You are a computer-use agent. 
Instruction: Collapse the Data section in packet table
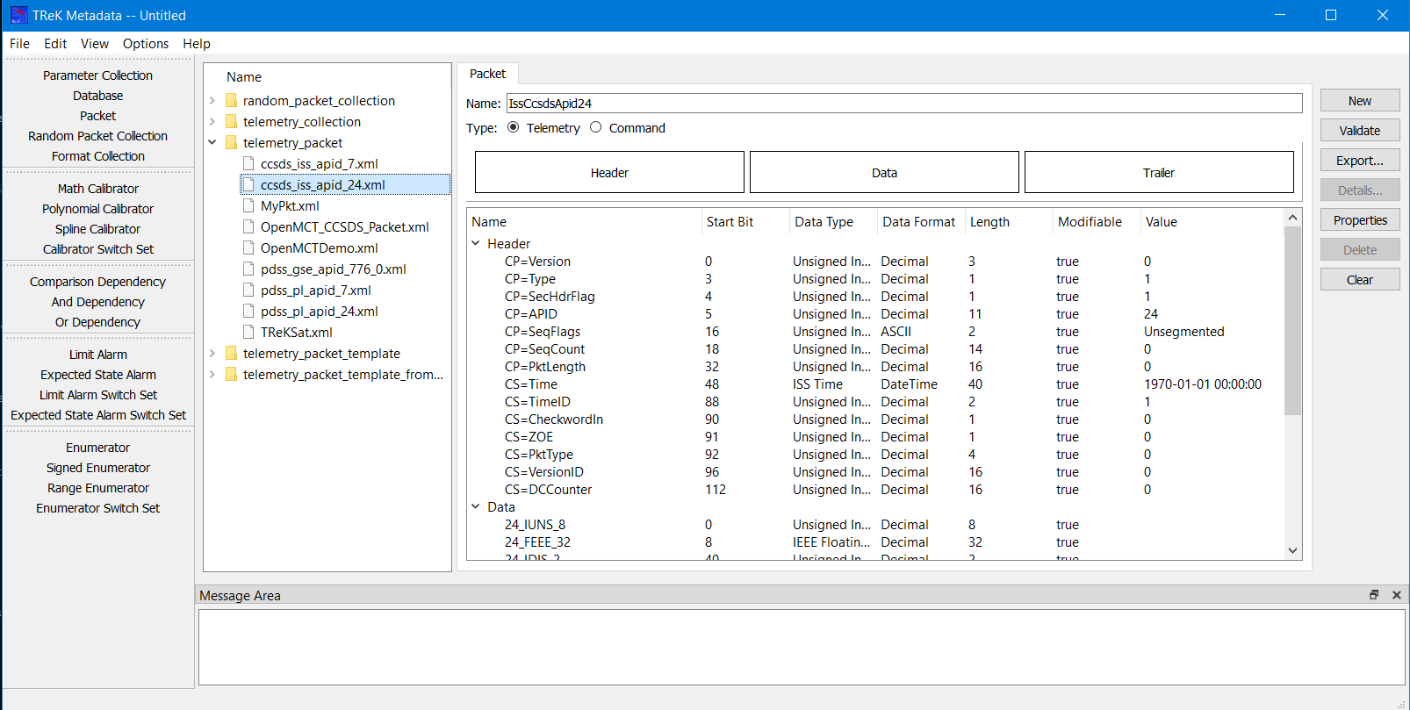(x=476, y=506)
